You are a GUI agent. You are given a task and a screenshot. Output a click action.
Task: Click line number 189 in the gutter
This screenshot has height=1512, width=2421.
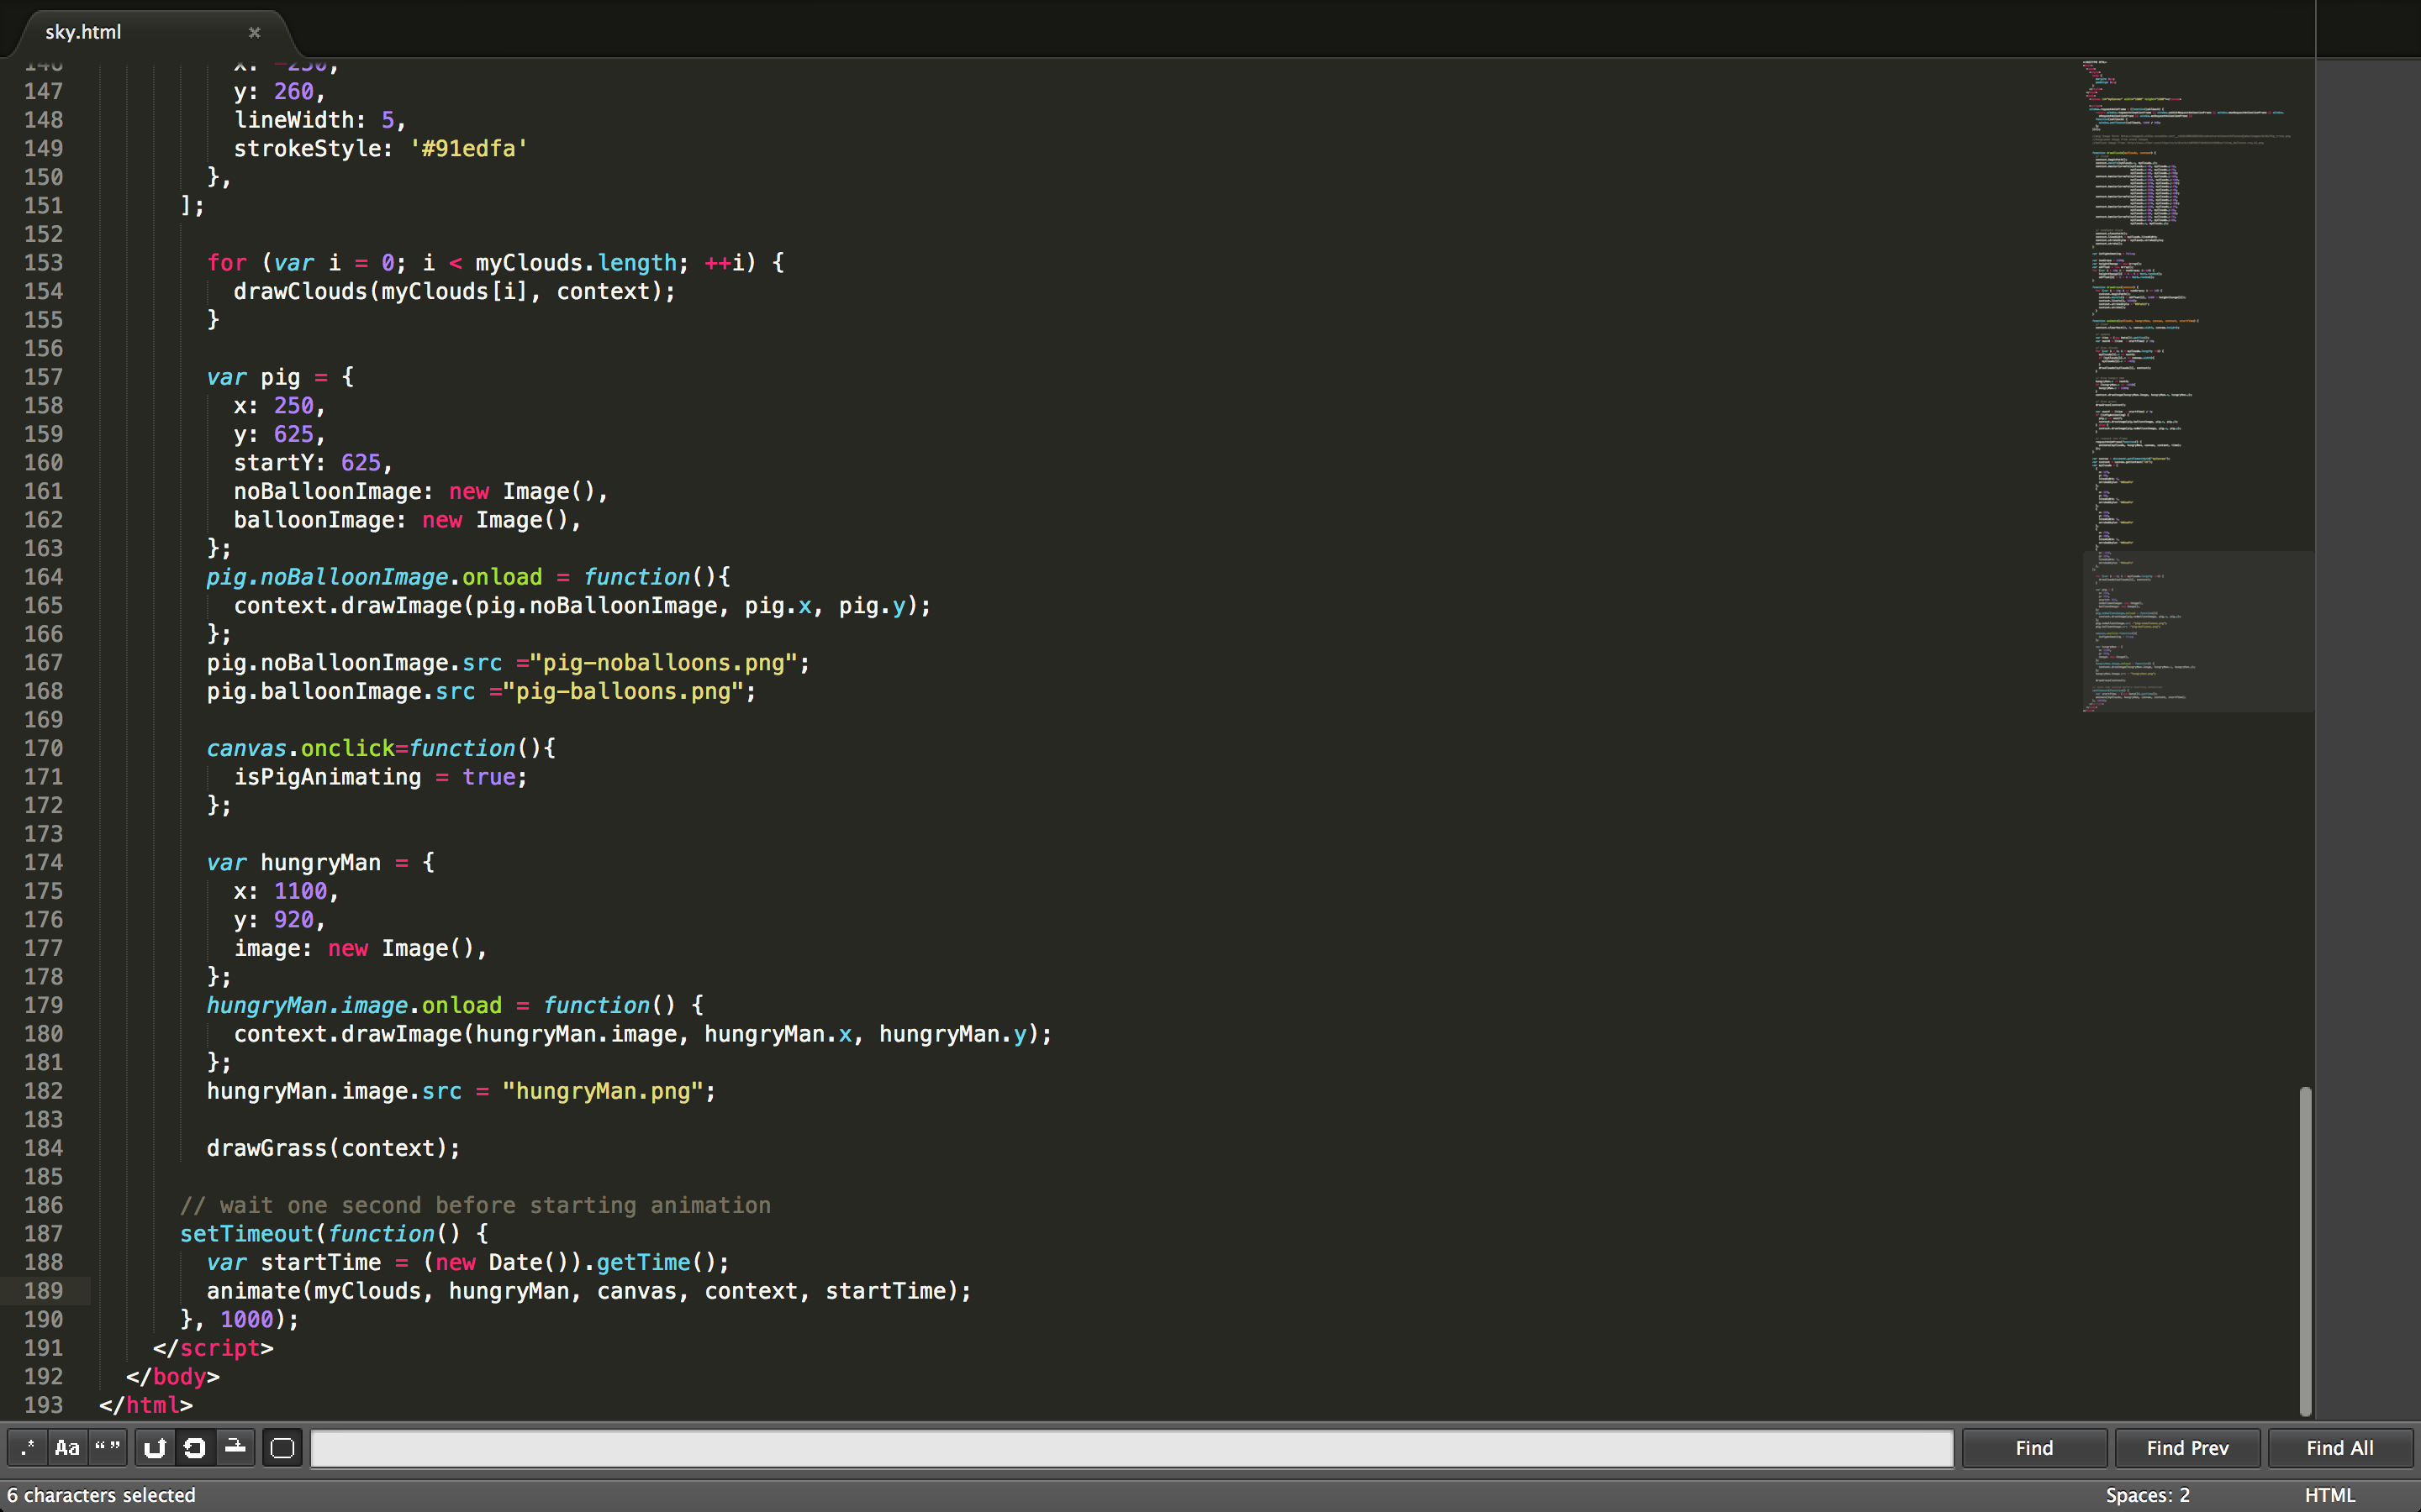(44, 1290)
